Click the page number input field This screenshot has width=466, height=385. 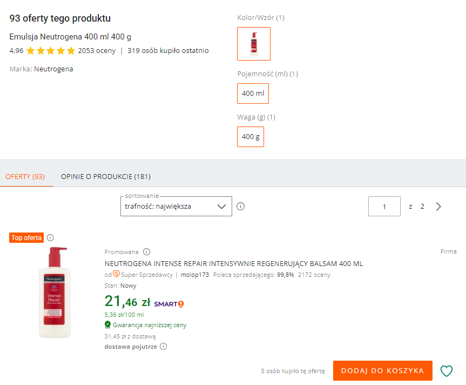coord(384,206)
